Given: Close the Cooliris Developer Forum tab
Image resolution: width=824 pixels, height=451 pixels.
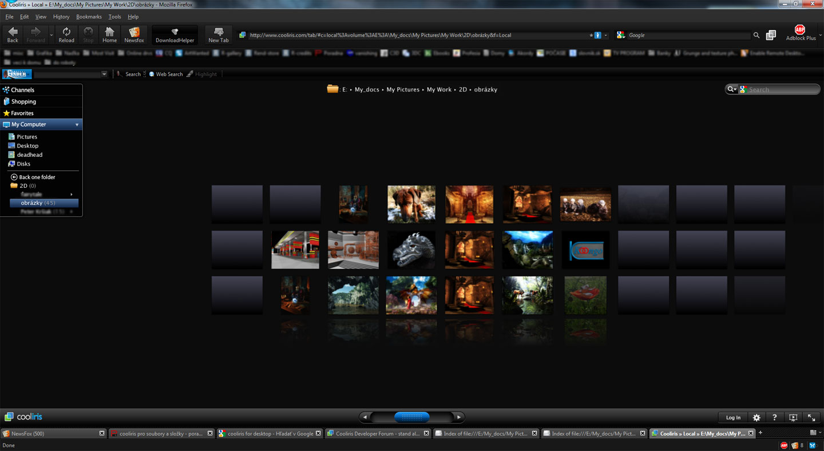Looking at the screenshot, I should 426,433.
